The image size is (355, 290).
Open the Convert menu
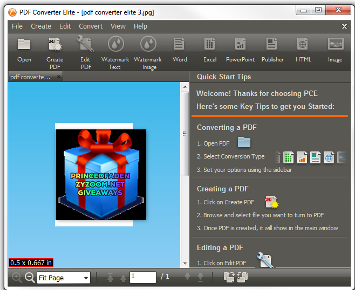(x=91, y=26)
